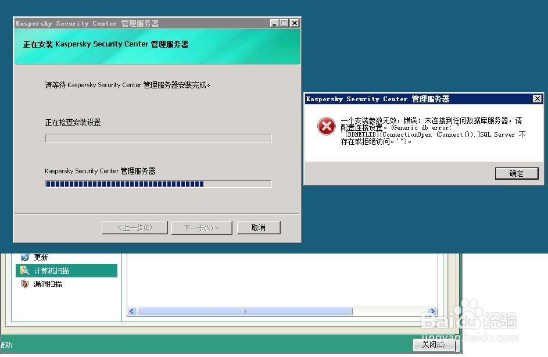Click the disabled 下一步(N) button
548x357 pixels.
tap(202, 227)
